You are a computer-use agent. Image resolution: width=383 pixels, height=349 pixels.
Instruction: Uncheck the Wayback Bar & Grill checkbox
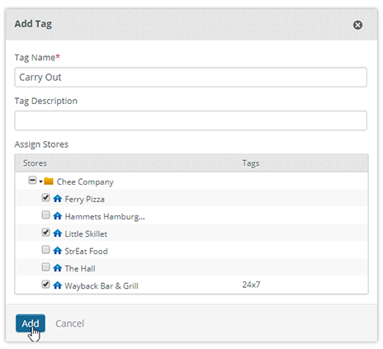pos(45,284)
